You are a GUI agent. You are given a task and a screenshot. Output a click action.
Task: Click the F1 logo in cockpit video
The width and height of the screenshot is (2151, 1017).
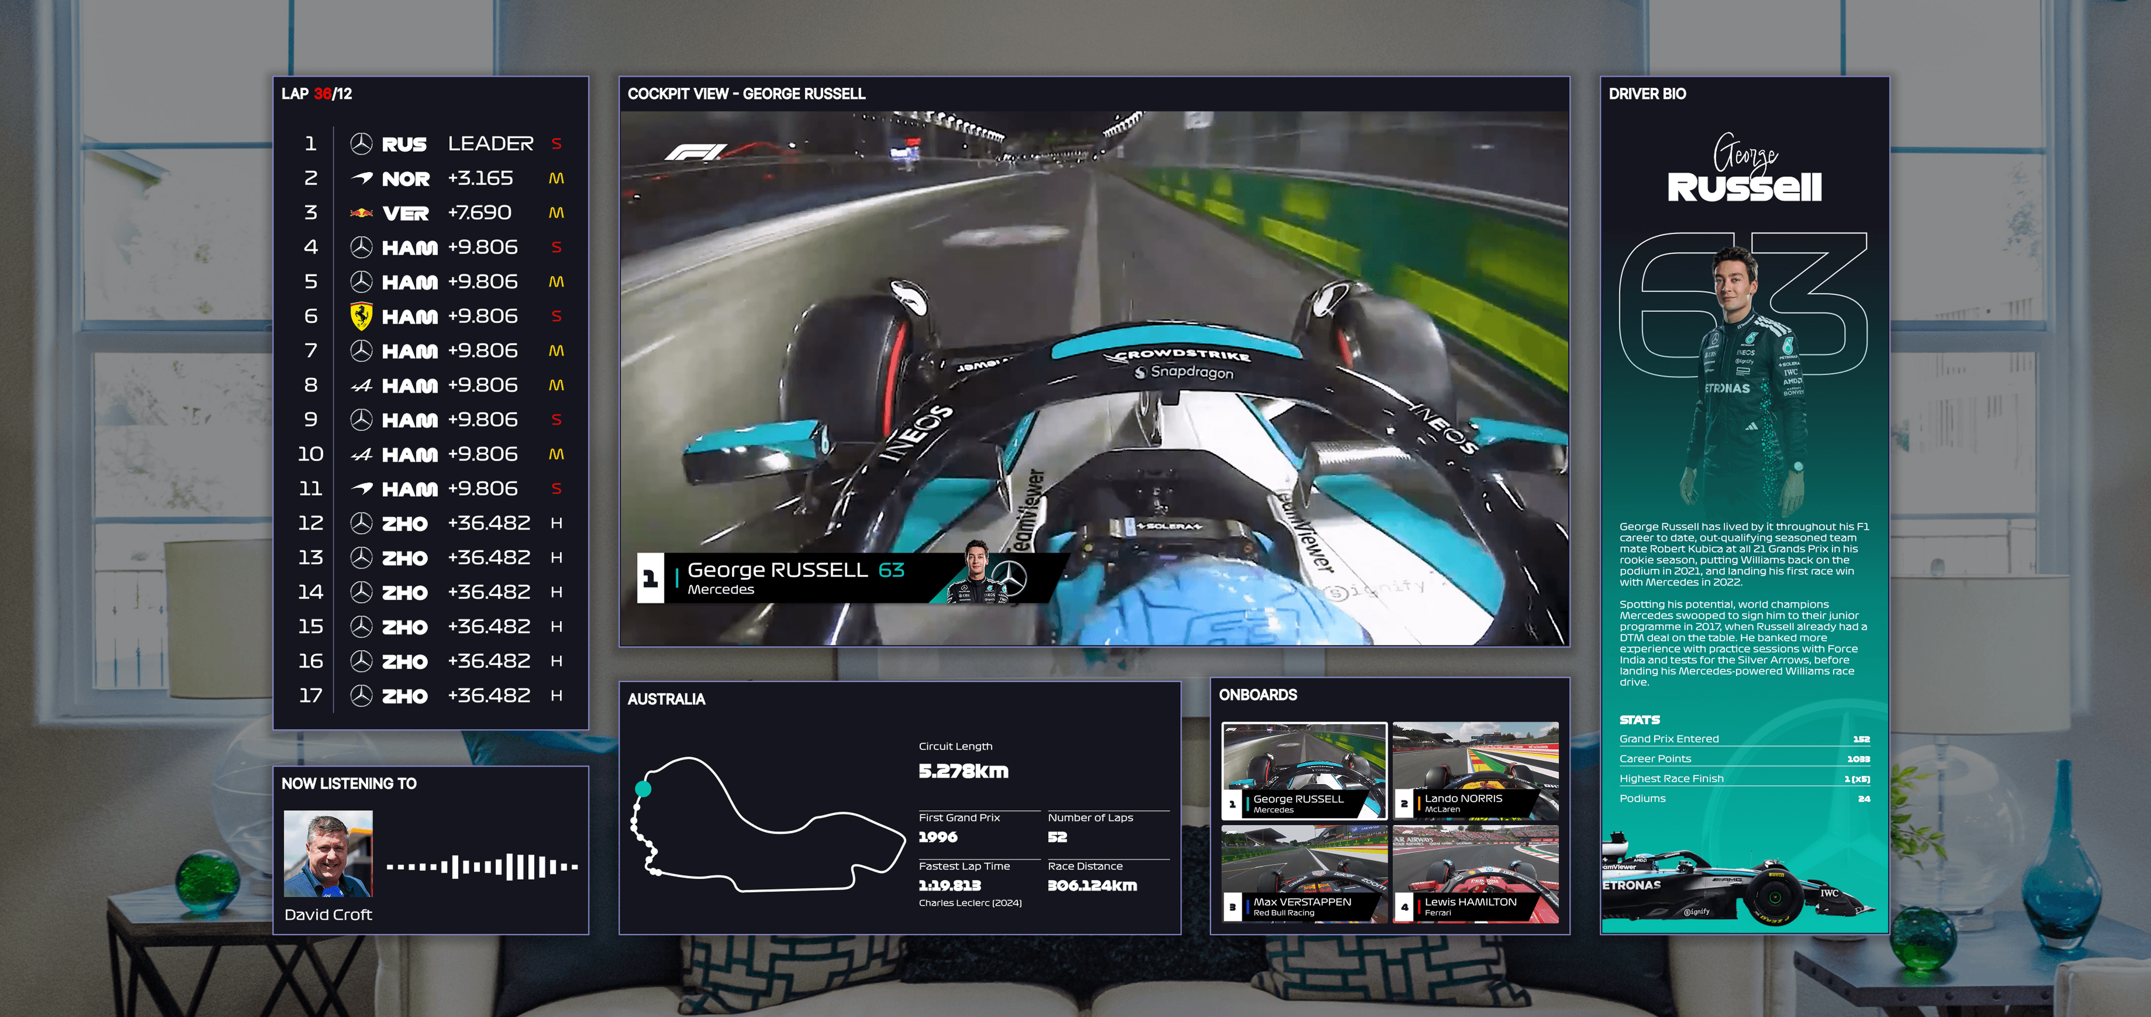[696, 152]
